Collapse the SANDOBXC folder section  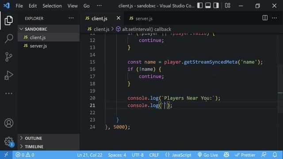click(49, 29)
